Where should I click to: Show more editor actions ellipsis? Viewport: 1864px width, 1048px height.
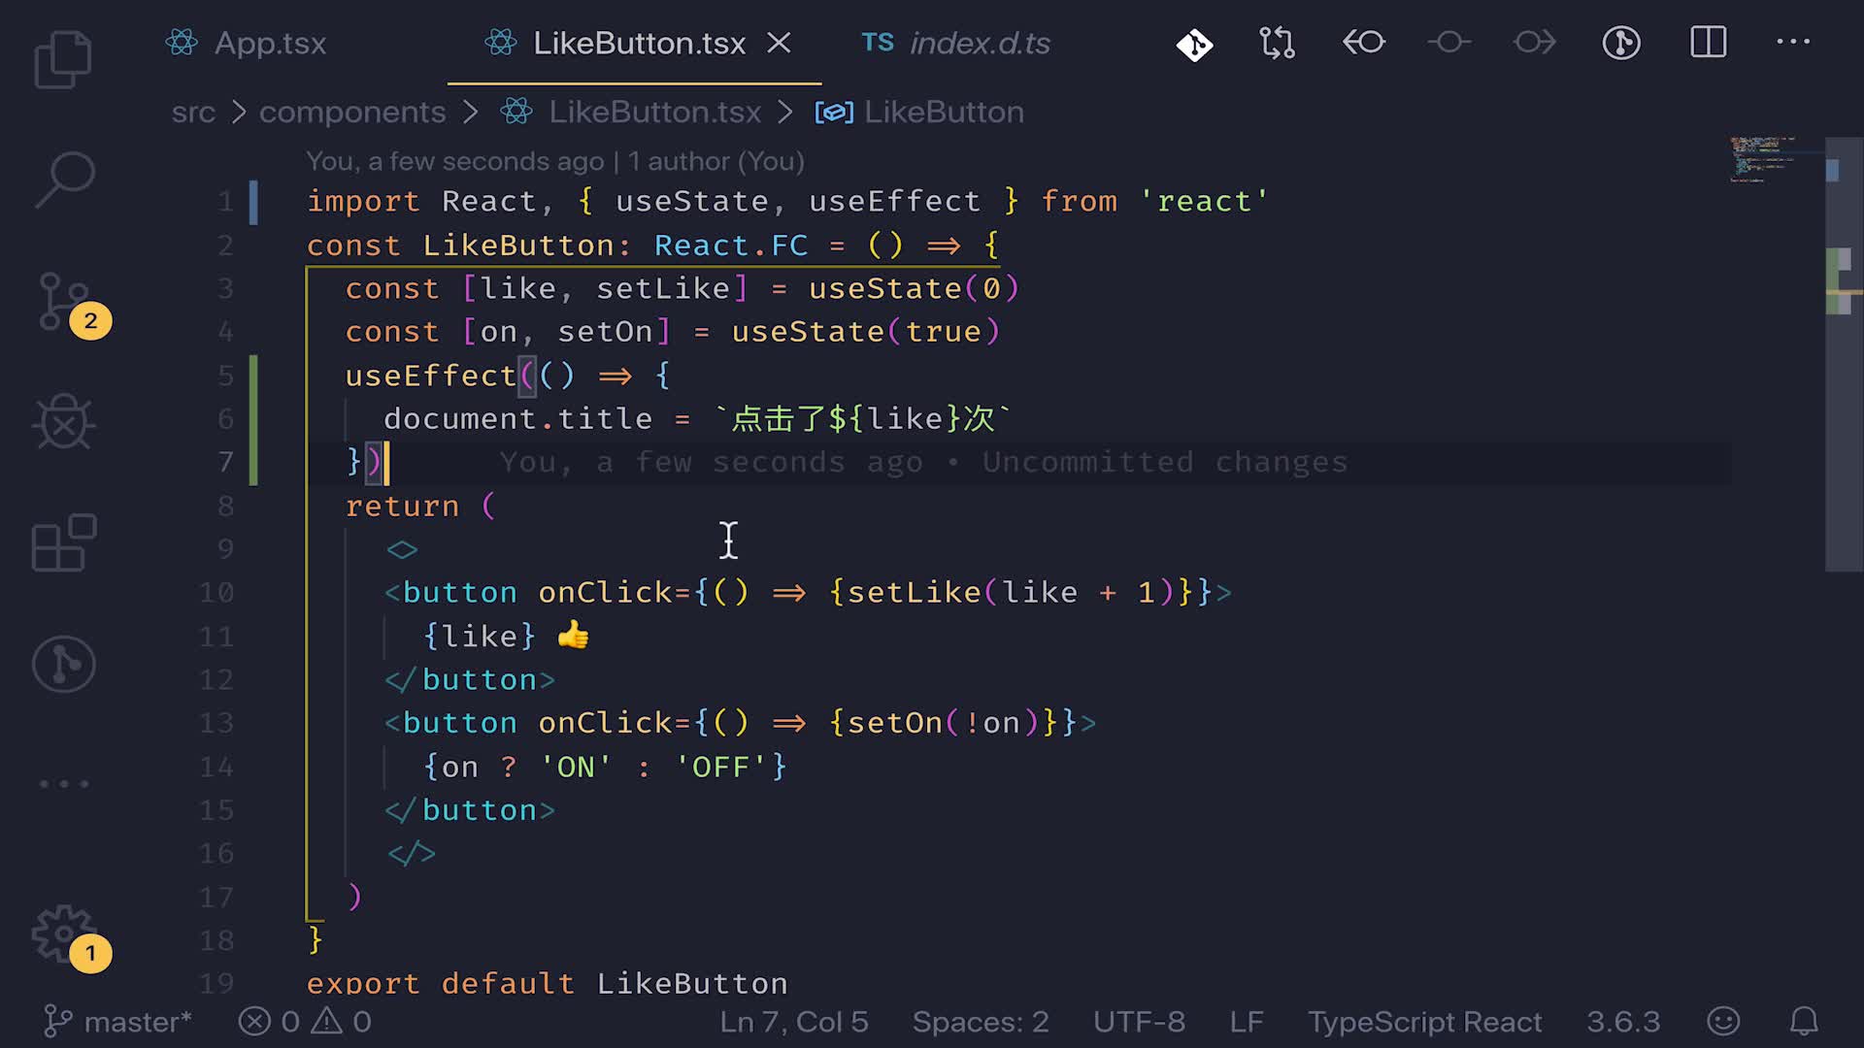(x=1792, y=43)
